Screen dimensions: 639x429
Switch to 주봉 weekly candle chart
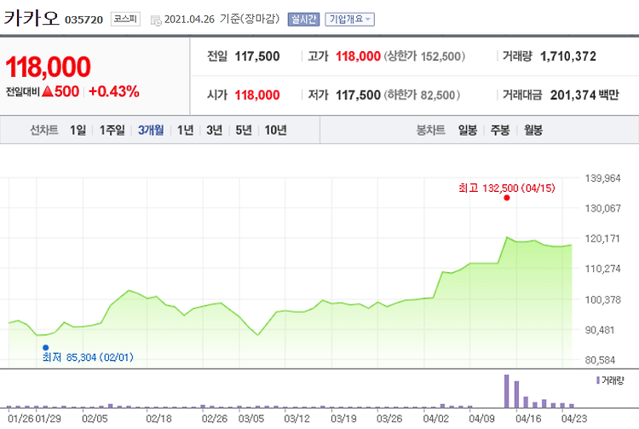click(500, 130)
